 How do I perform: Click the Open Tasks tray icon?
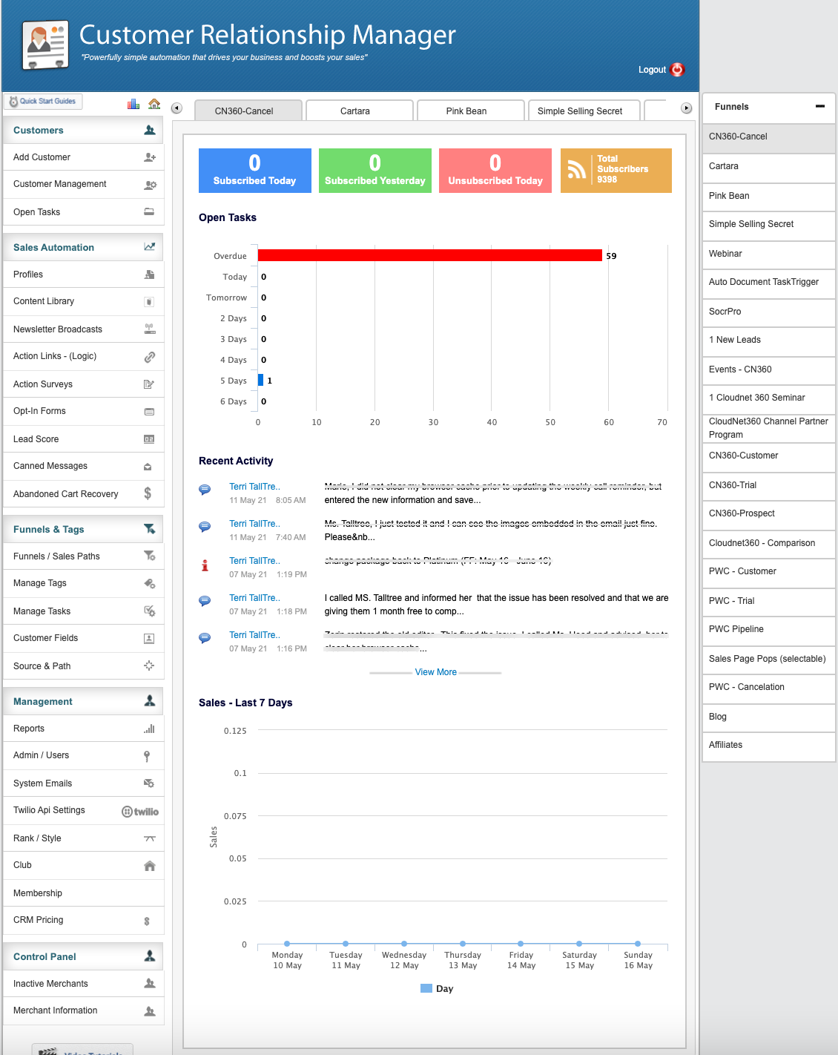point(149,212)
